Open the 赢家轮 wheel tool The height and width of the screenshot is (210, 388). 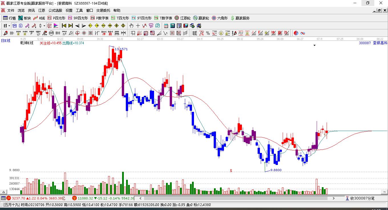tap(201, 18)
